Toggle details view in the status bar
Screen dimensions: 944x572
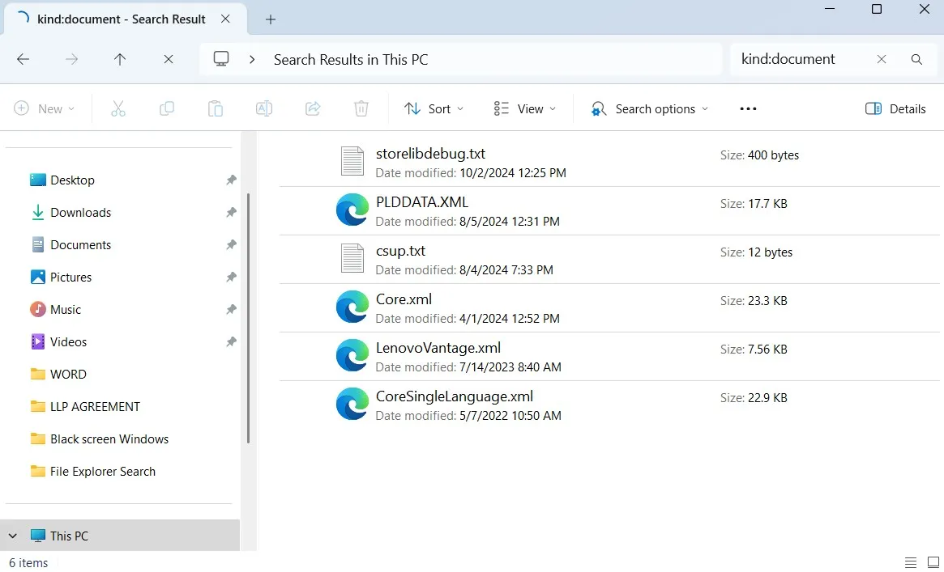pos(910,561)
